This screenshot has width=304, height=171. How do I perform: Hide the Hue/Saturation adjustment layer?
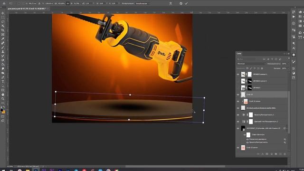click(x=238, y=122)
